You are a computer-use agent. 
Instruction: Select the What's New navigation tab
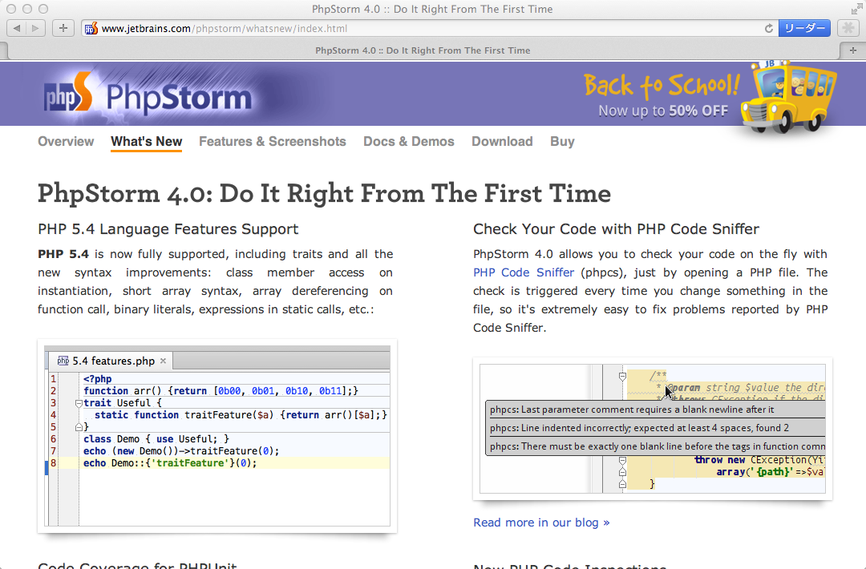pos(146,142)
